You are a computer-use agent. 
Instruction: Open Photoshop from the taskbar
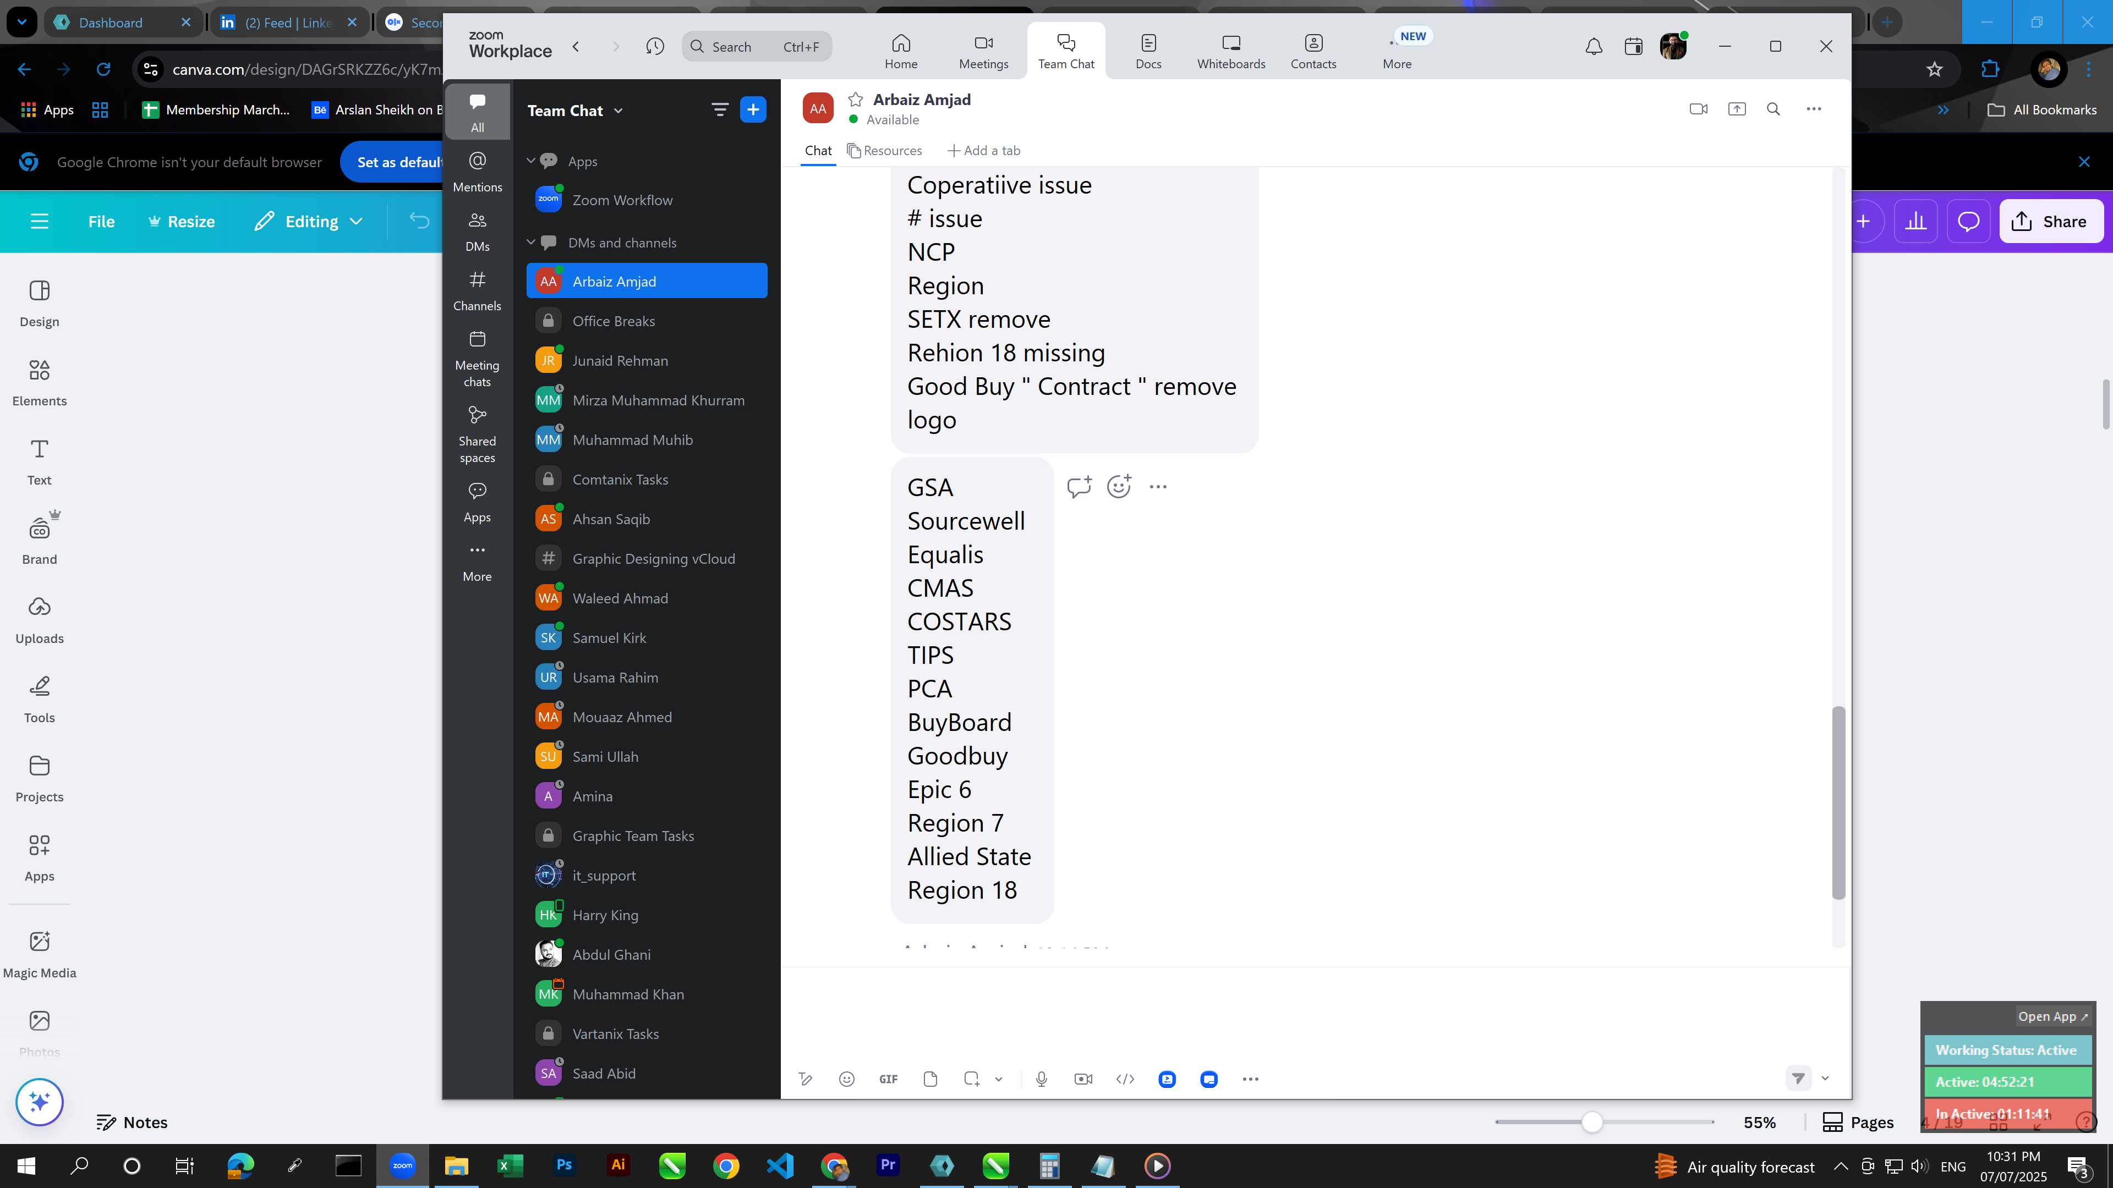pos(563,1166)
